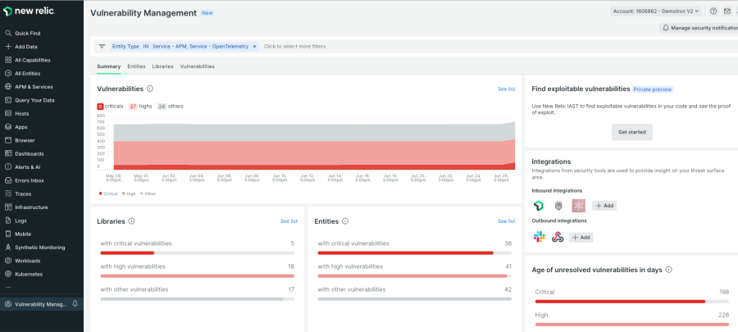Click the New Relic logo

29,11
